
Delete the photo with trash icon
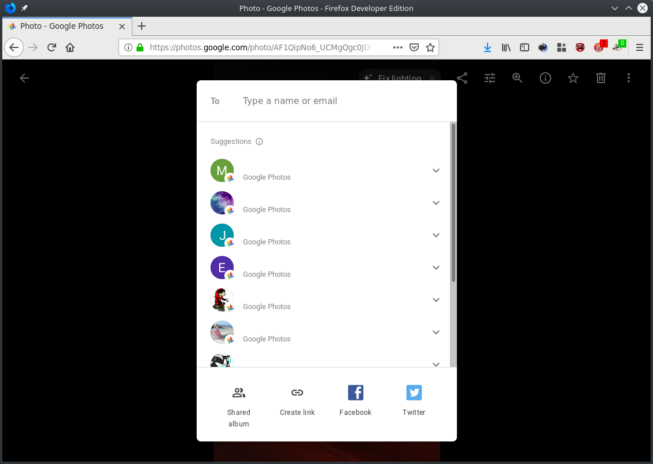(600, 78)
